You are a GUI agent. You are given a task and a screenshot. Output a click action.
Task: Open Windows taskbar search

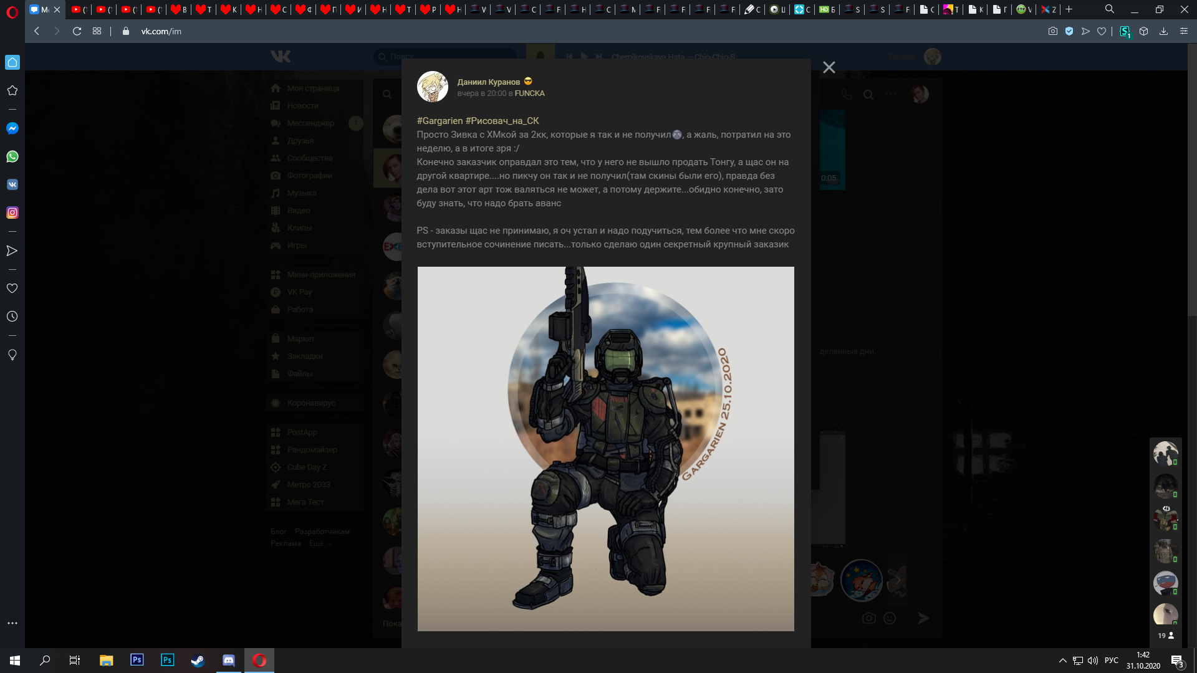coord(45,661)
